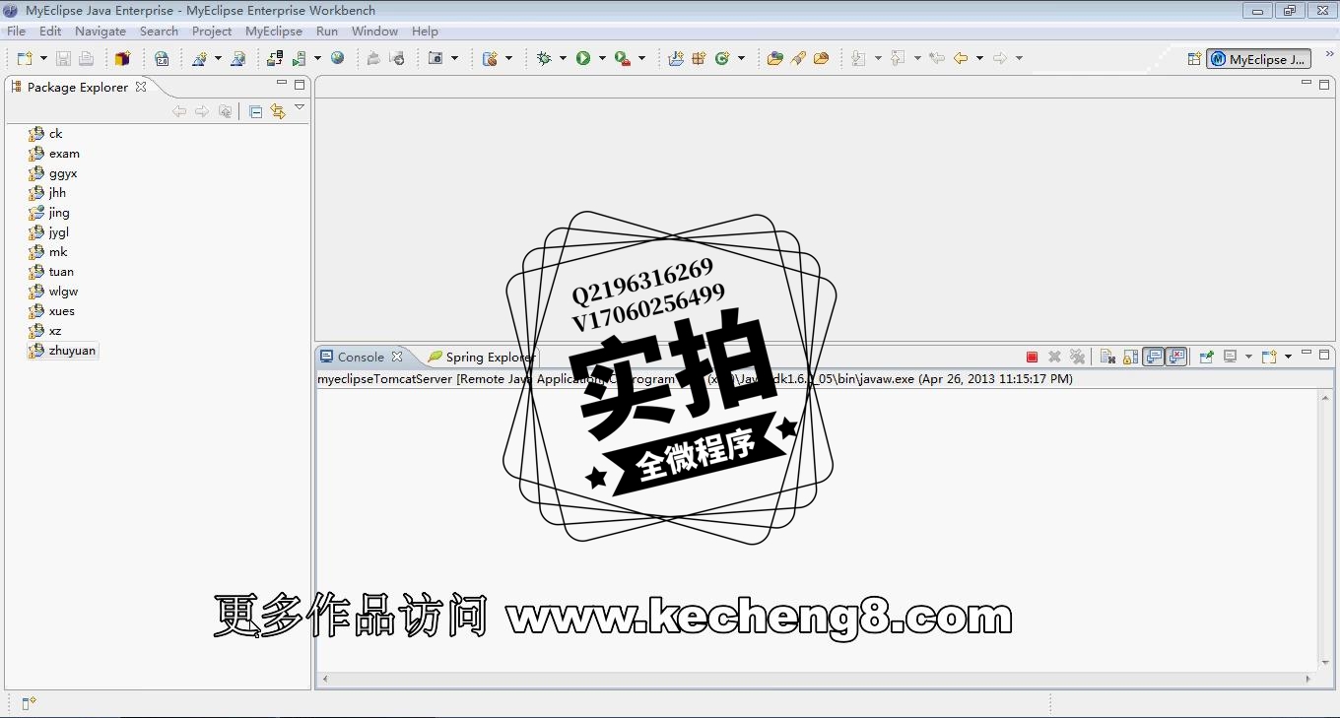This screenshot has width=1340, height=718.
Task: Click the New EJB cube toolbar icon
Action: pyautogui.click(x=122, y=58)
